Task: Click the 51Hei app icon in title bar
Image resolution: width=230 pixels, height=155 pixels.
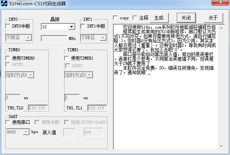Action: pyautogui.click(x=4, y=3)
